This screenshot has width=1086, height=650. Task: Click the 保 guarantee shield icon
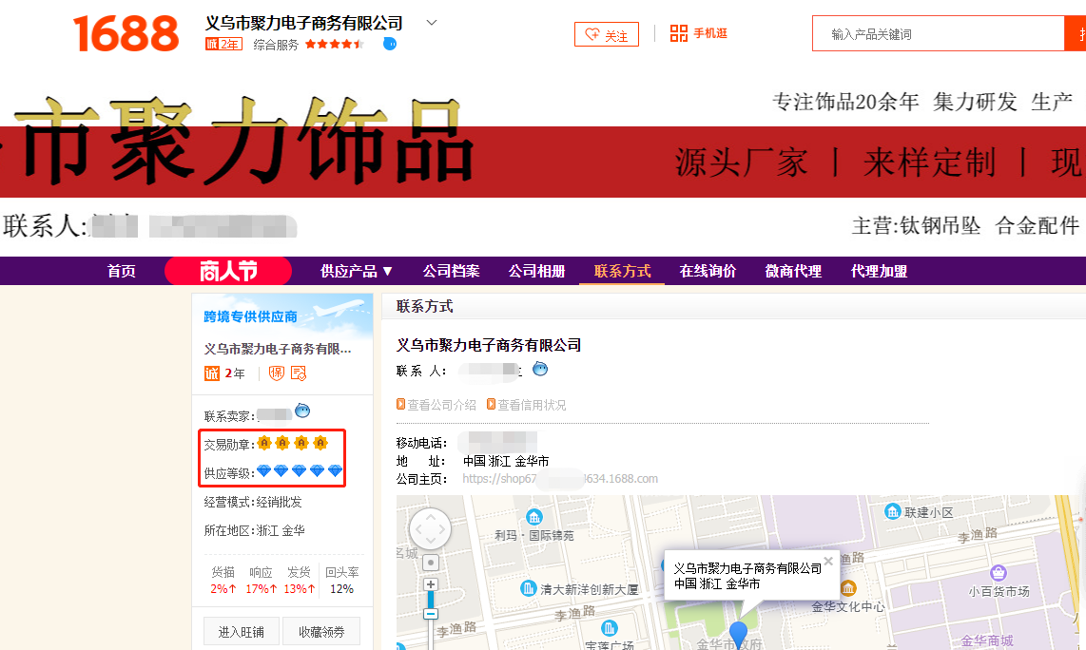[x=277, y=373]
